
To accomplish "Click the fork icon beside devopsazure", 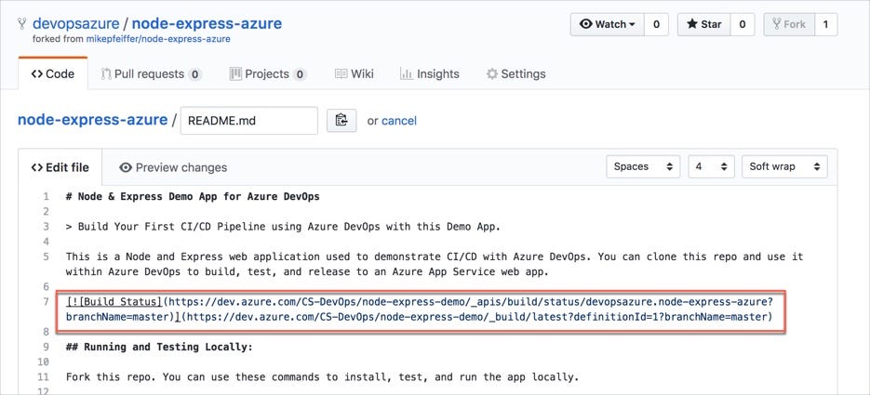I will coord(22,24).
